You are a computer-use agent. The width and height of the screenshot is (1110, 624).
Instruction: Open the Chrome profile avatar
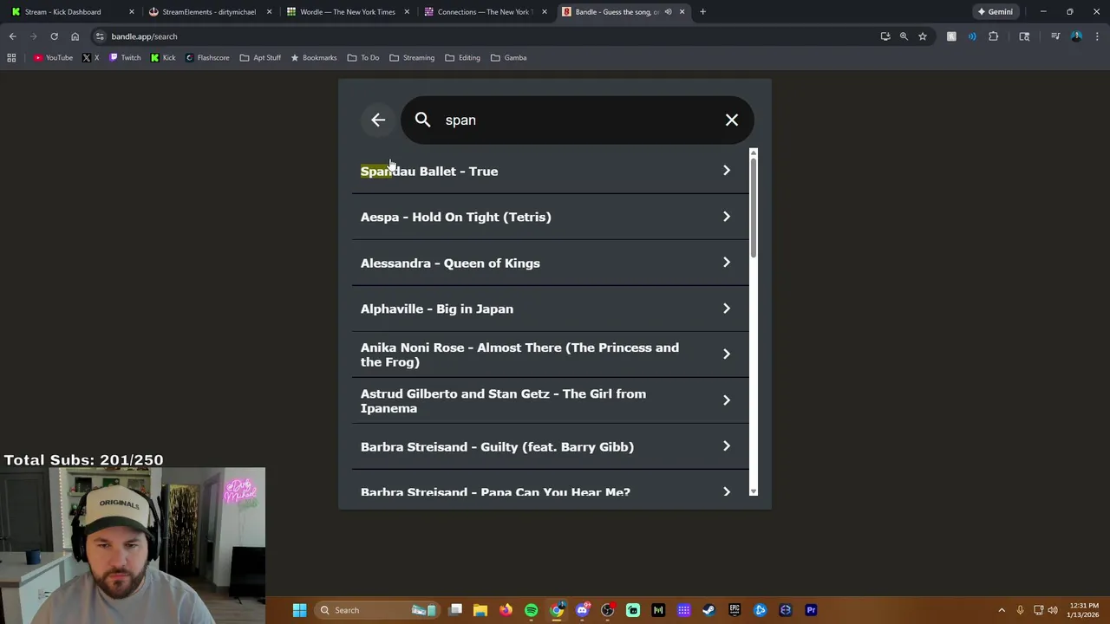coord(1076,36)
